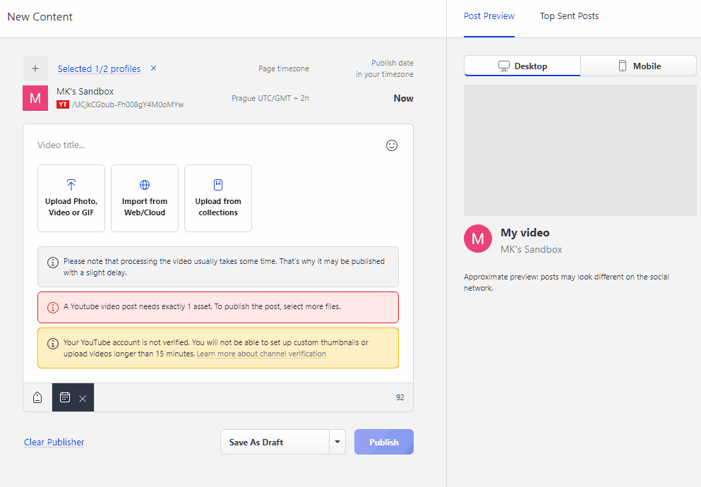The height and width of the screenshot is (487, 701).
Task: Switch to Top Sent Posts tab
Action: [569, 16]
